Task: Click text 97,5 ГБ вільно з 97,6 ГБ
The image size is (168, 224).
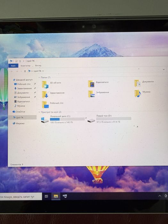Action: tap(108, 122)
